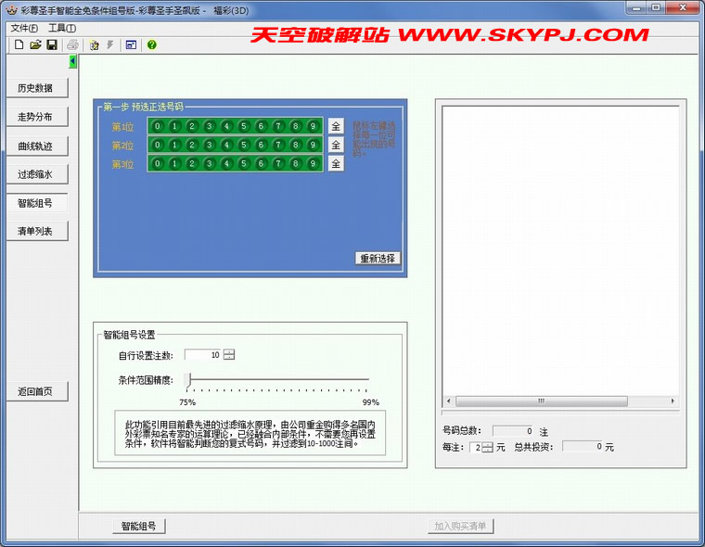
Task: Click the Save floppy disk icon
Action: (x=52, y=45)
